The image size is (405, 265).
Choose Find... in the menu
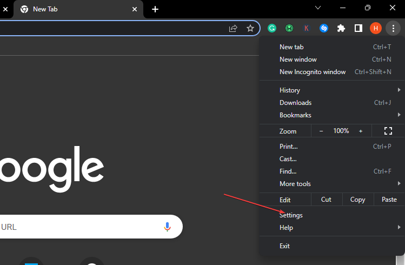[332, 171]
